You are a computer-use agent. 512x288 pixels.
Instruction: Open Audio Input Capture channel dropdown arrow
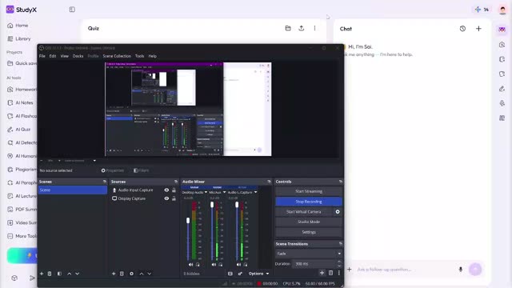[255, 192]
